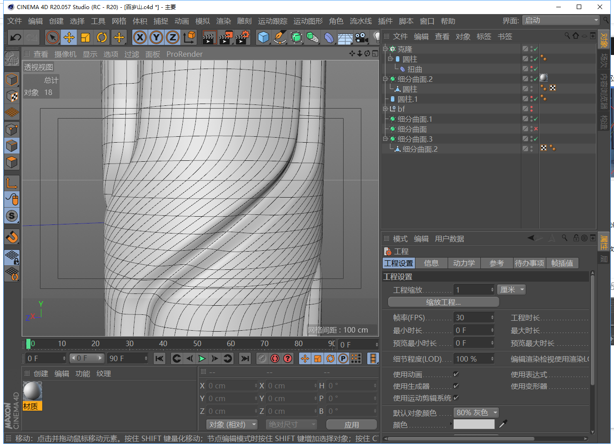Click the Undo arrow icon

[x=16, y=37]
